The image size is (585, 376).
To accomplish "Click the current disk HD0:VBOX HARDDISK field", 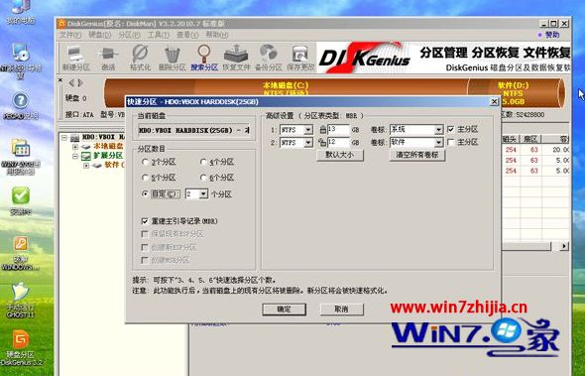I will pos(193,131).
